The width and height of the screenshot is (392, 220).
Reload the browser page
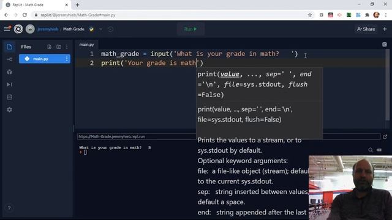point(24,15)
